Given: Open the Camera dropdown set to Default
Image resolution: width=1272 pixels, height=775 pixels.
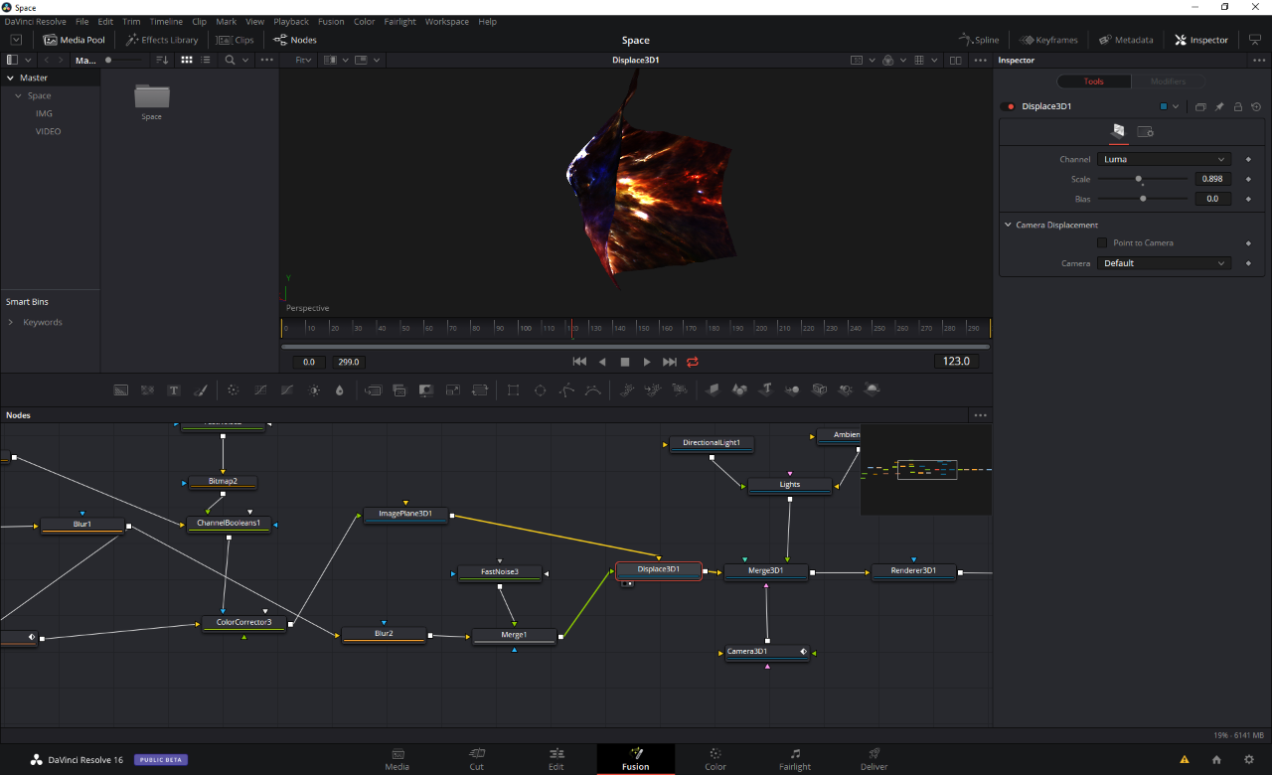Looking at the screenshot, I should coord(1164,263).
